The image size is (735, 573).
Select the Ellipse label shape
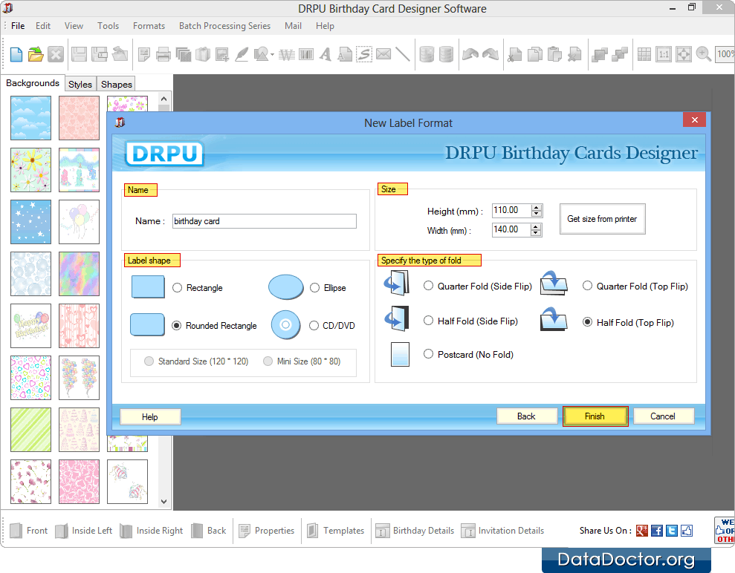[x=315, y=288]
